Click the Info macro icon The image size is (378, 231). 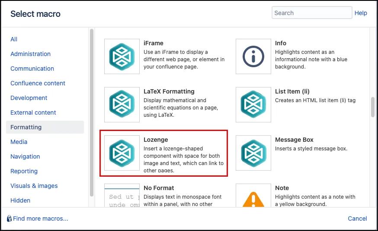pos(253,56)
